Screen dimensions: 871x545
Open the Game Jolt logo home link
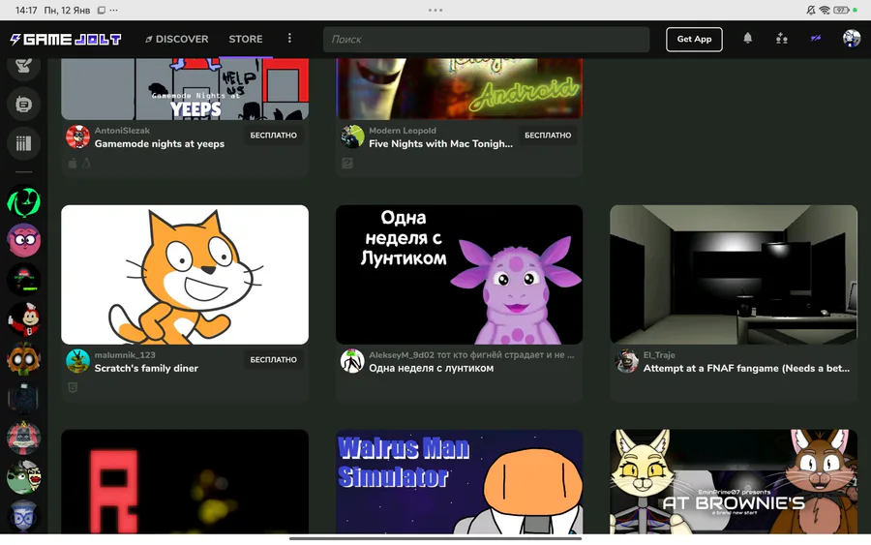(x=66, y=39)
